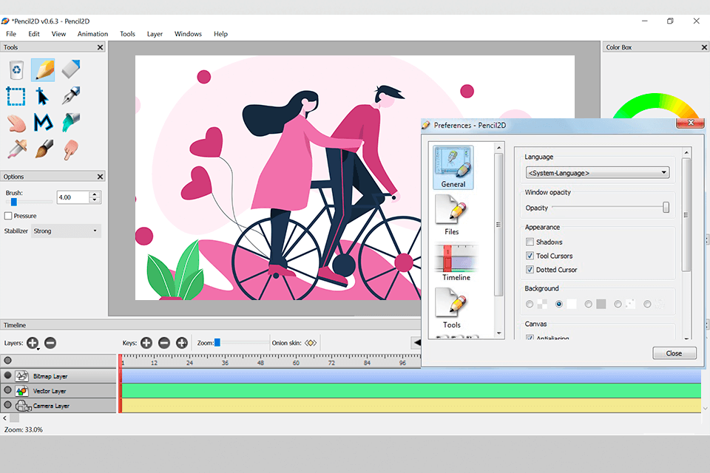Toggle the Onion skin icon
Screen dimensions: 710x473
pos(311,343)
